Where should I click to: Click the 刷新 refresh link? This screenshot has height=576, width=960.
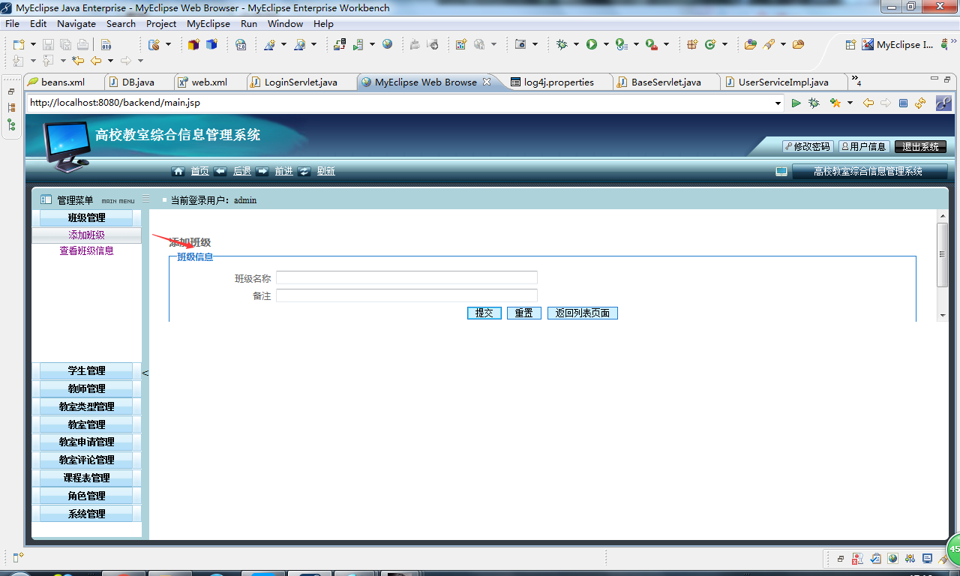[x=325, y=171]
